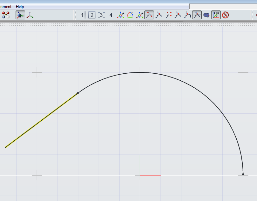Click the snap to line midpoint icon

[x=159, y=15]
